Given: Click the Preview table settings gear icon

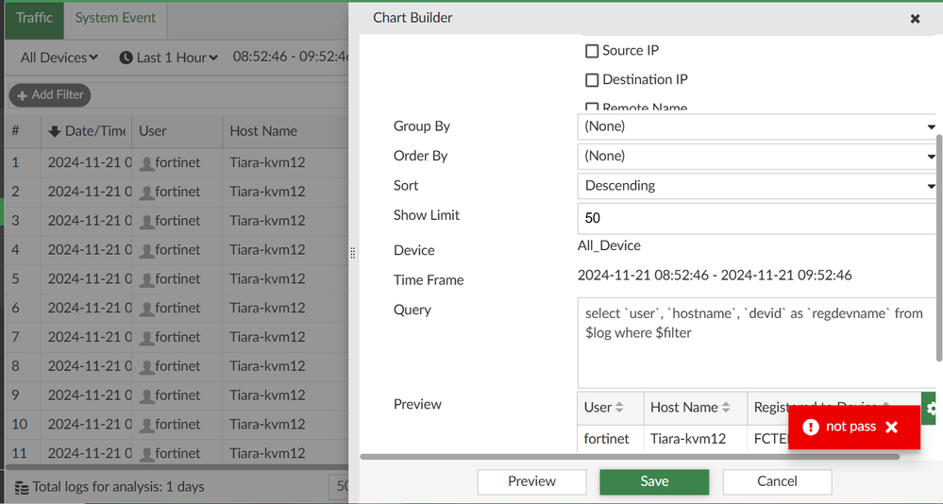Looking at the screenshot, I should pos(931,408).
